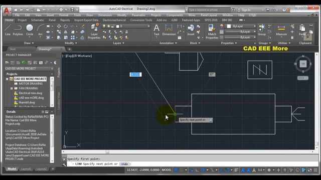Screen dimensions: 321x180
Task: Select MOTOR DRAWING folder in project tree
Action: 31,83
